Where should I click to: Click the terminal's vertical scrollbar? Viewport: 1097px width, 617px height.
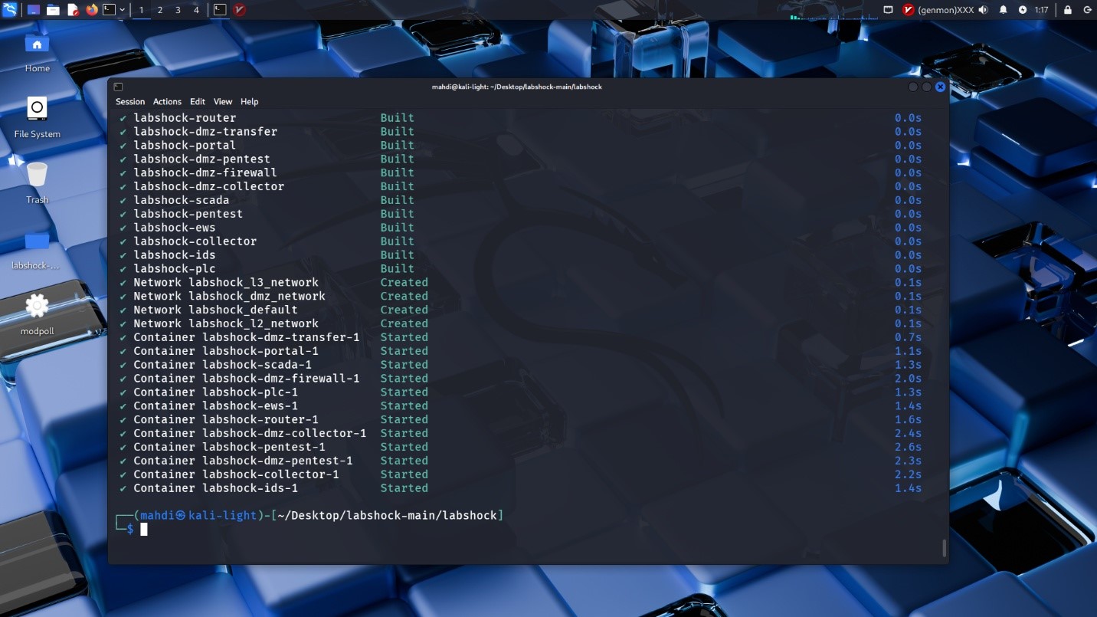(944, 547)
